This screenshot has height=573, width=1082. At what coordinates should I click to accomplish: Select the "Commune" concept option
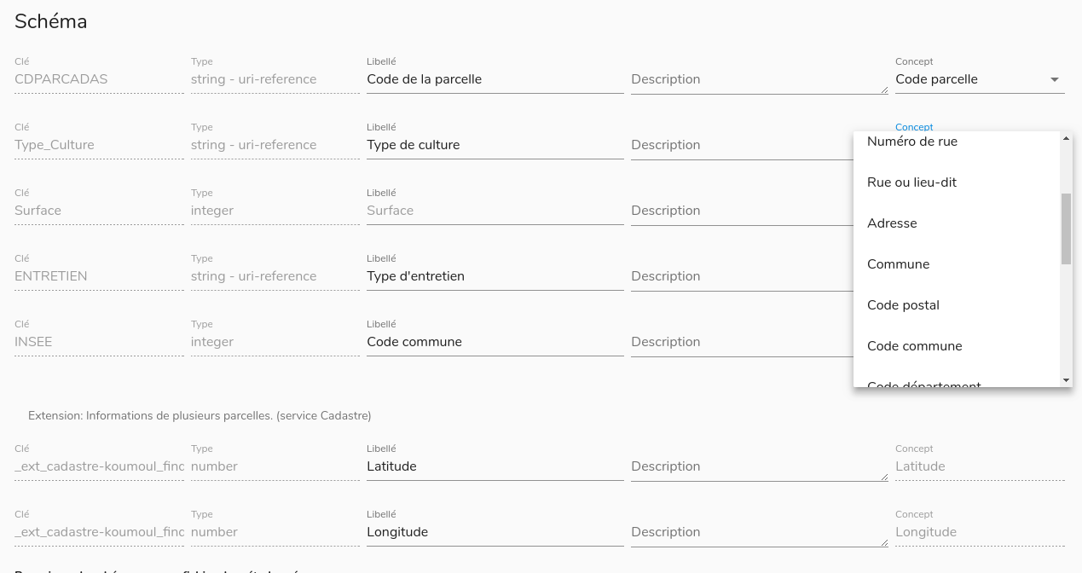[x=898, y=264]
